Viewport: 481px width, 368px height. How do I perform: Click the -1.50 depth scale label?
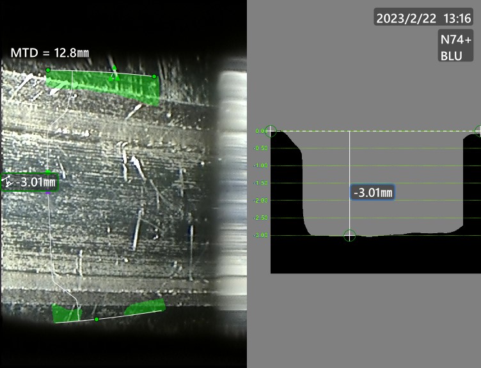click(x=261, y=183)
